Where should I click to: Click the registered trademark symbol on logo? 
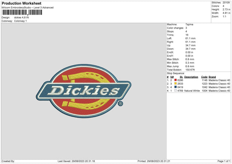(x=120, y=104)
